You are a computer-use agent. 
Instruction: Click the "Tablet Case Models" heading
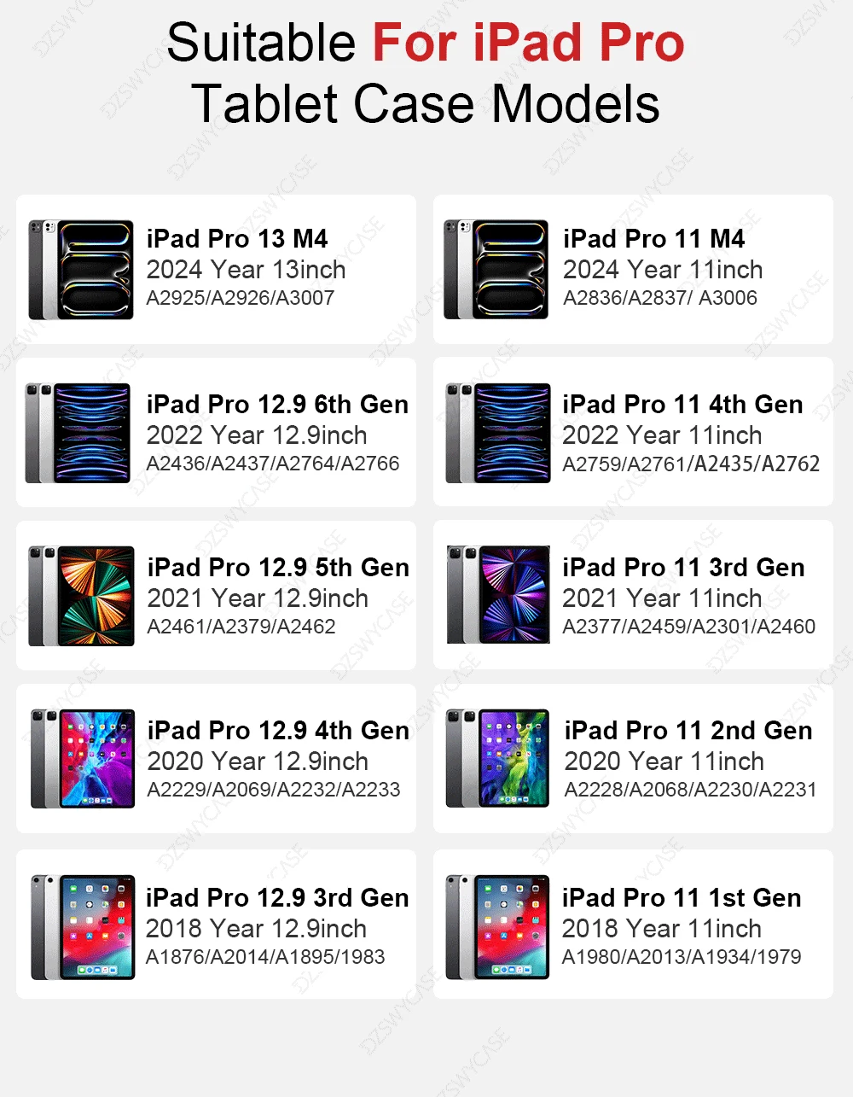point(426,104)
